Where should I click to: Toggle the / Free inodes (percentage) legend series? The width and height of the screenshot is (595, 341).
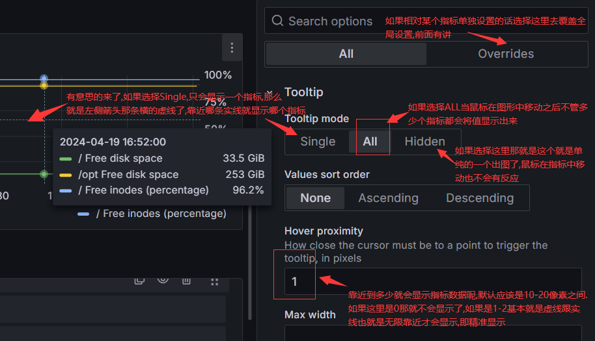click(161, 214)
